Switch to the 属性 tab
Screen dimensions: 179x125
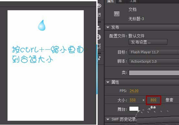point(110,1)
